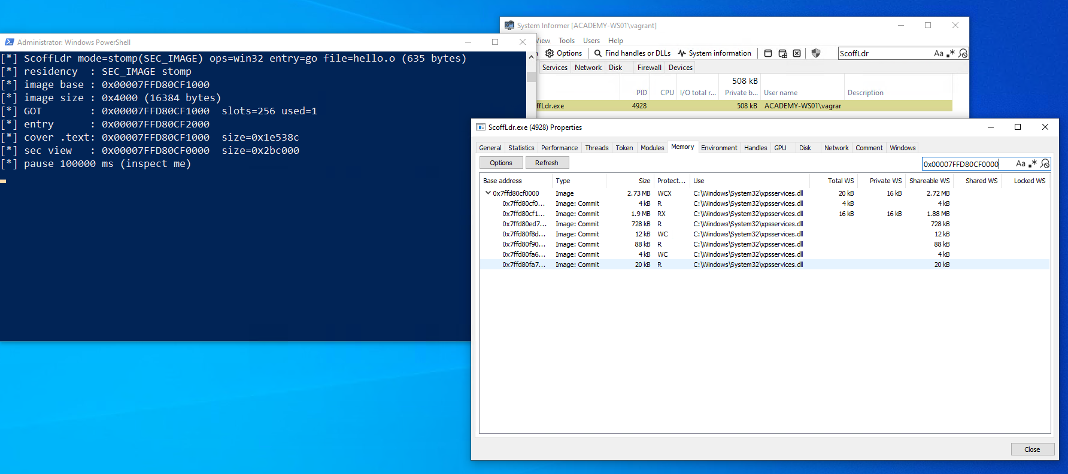Toggle regex matching in memory address filter

pos(1033,163)
